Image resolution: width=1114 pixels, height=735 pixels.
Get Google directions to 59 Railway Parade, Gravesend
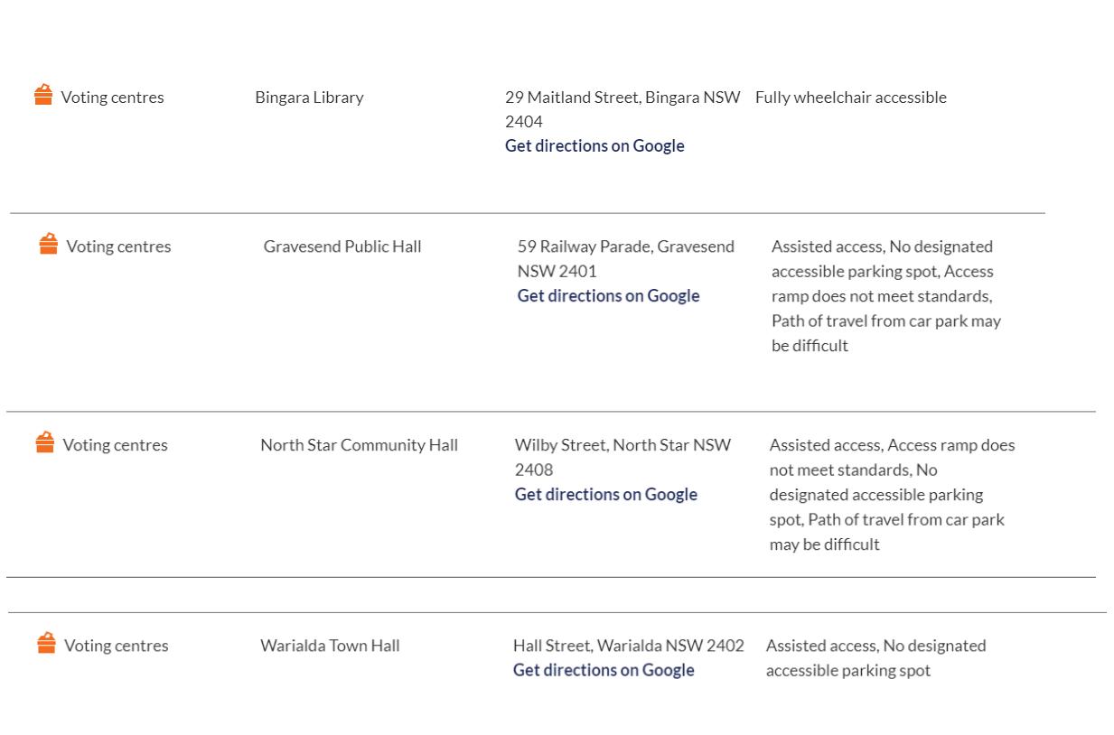click(x=608, y=295)
